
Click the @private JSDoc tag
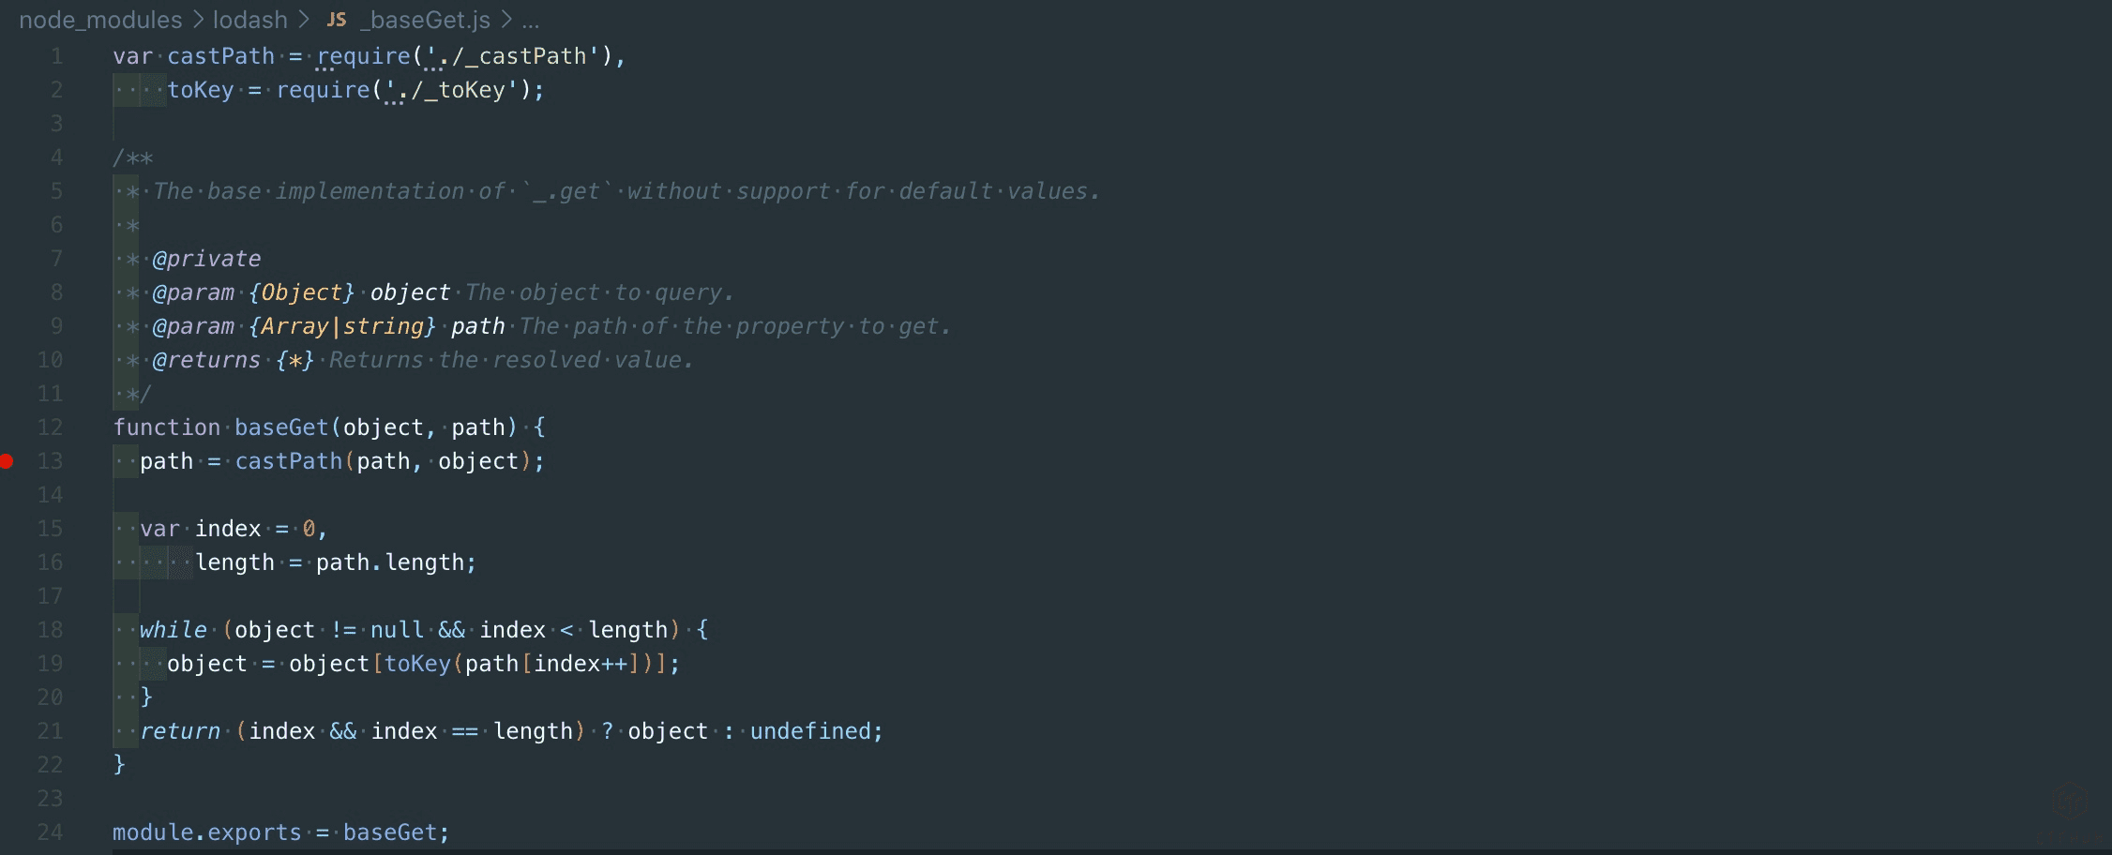(x=206, y=259)
